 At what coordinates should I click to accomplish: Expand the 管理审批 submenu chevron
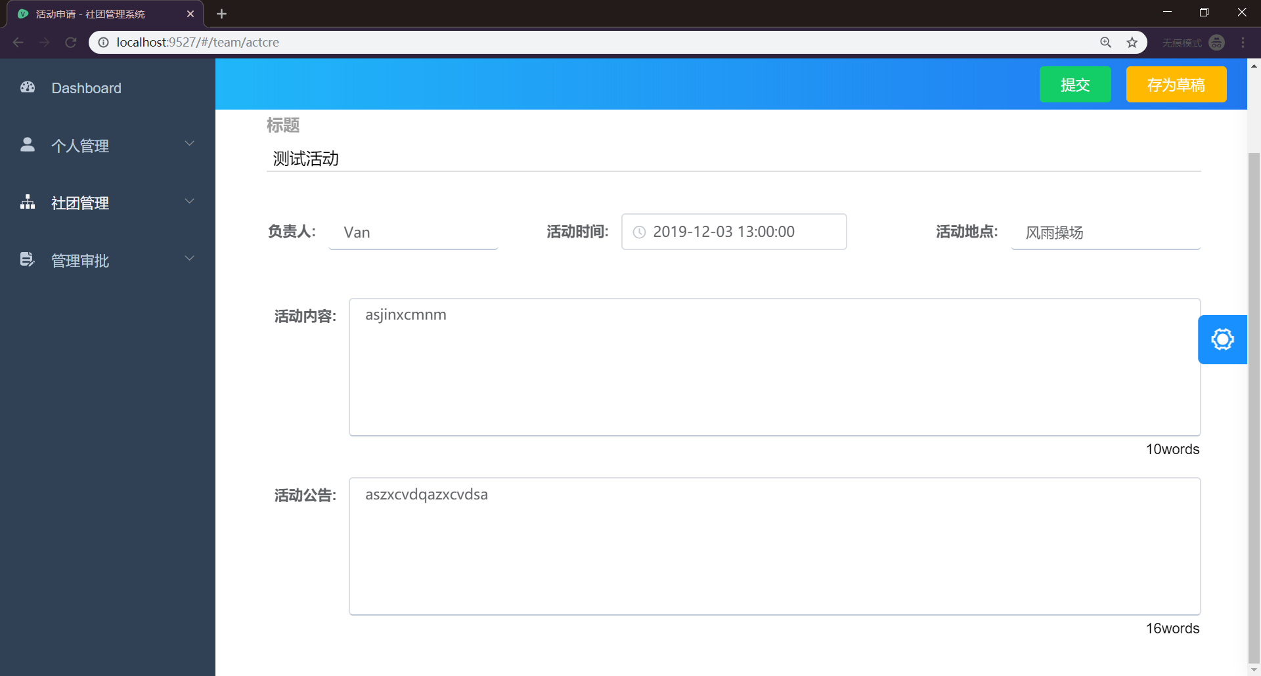[190, 259]
